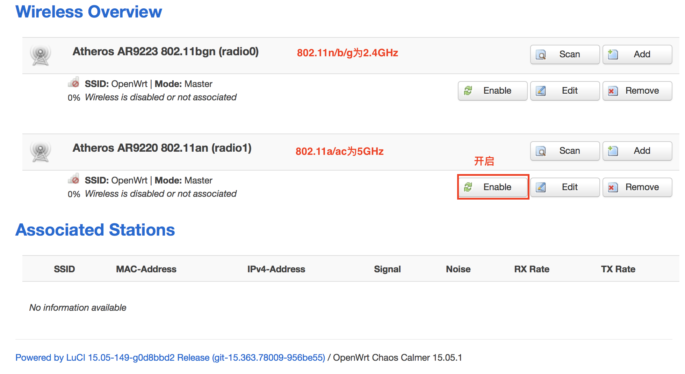685x374 pixels.
Task: Scan for networks on Atheros AR9220 radio1
Action: (565, 151)
